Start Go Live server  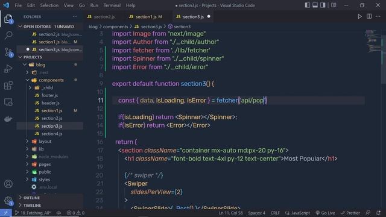[x=325, y=213]
